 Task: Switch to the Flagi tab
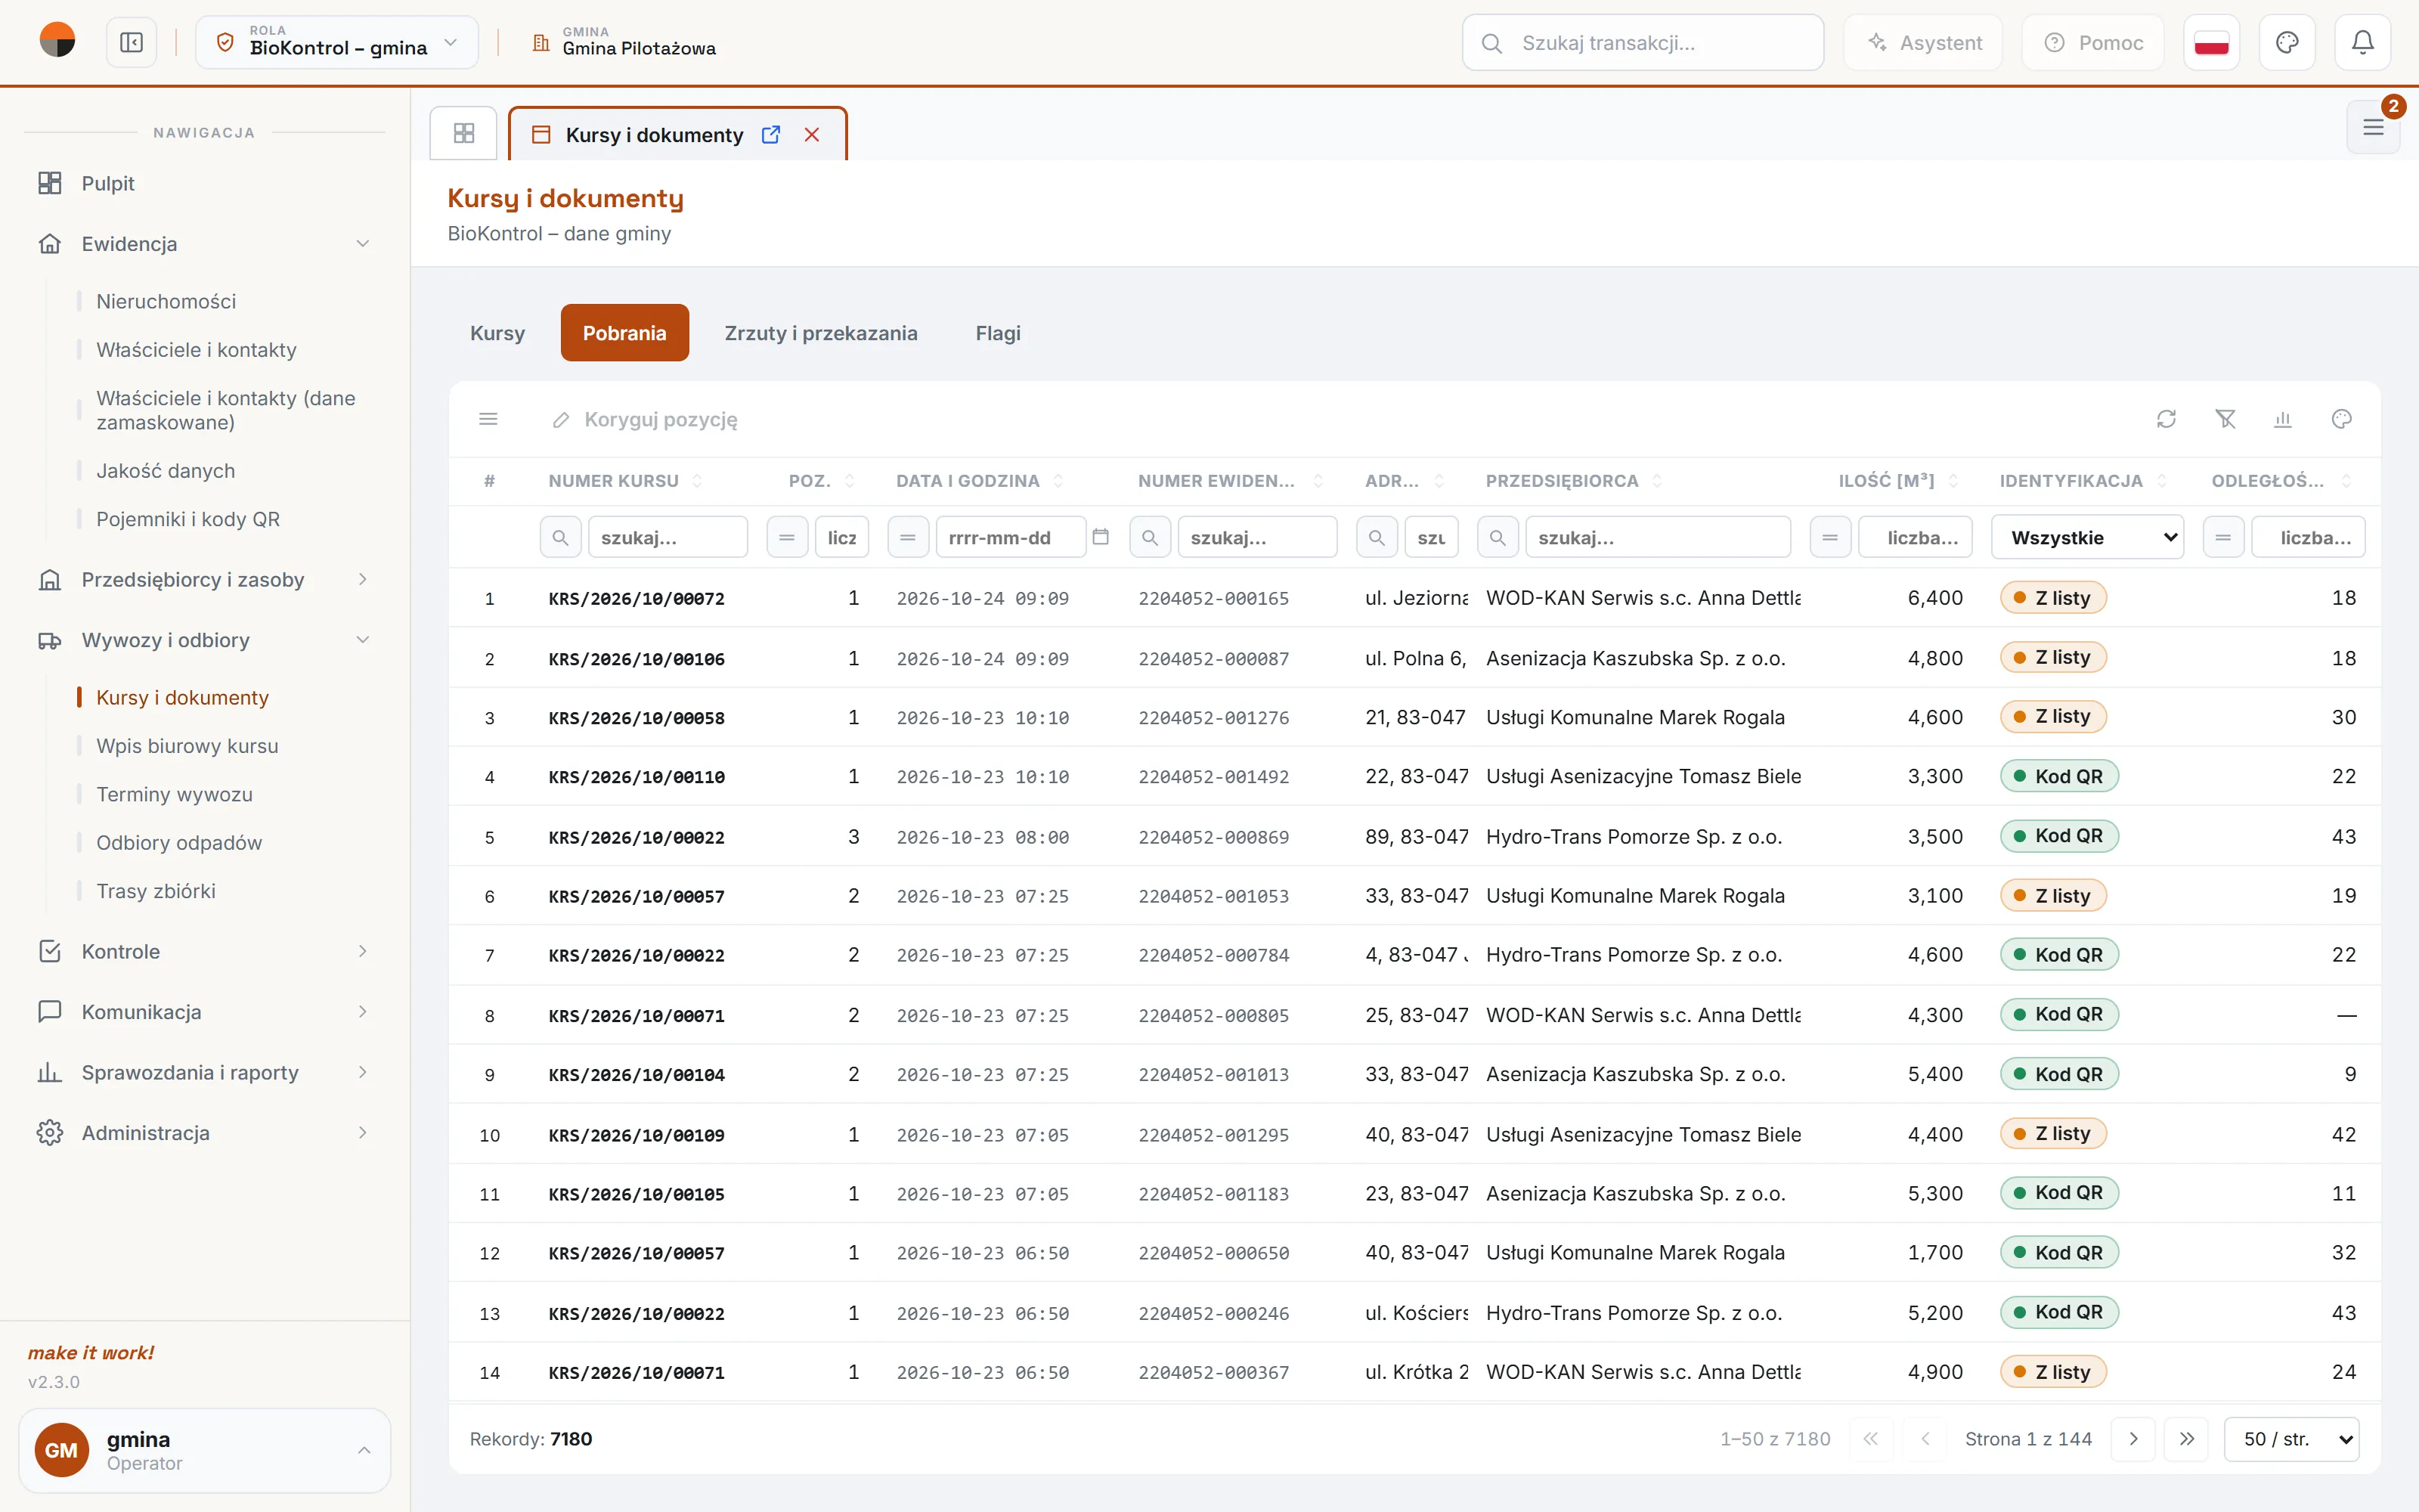point(998,333)
